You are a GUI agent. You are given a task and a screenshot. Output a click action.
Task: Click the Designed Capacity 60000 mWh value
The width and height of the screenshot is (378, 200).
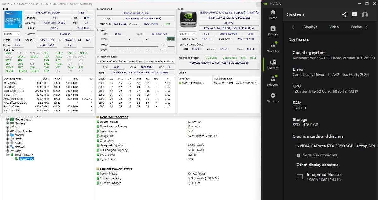click(196, 145)
